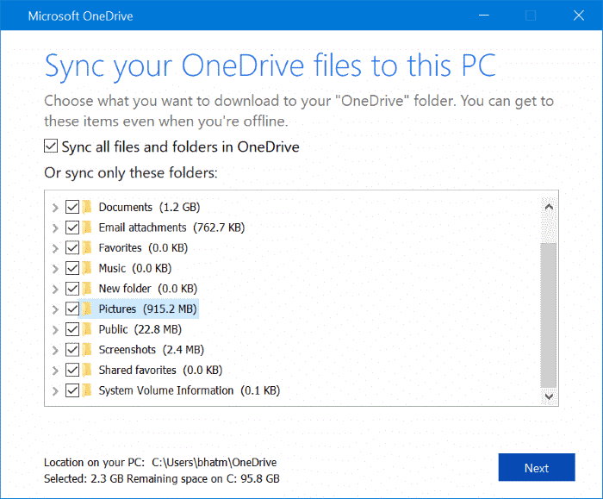Click the scrollbar down arrow

(x=549, y=396)
